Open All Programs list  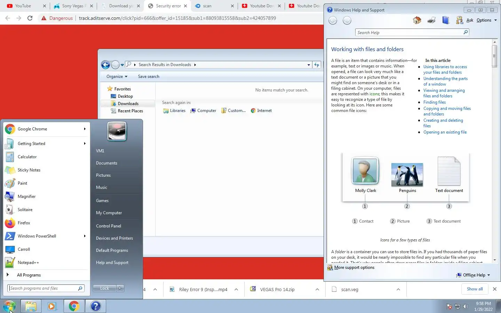46,275
